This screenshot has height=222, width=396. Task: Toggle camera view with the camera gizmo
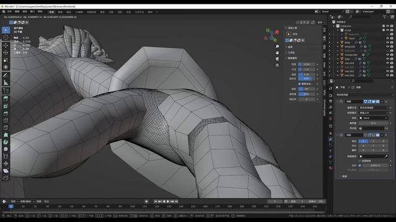[x=277, y=59]
